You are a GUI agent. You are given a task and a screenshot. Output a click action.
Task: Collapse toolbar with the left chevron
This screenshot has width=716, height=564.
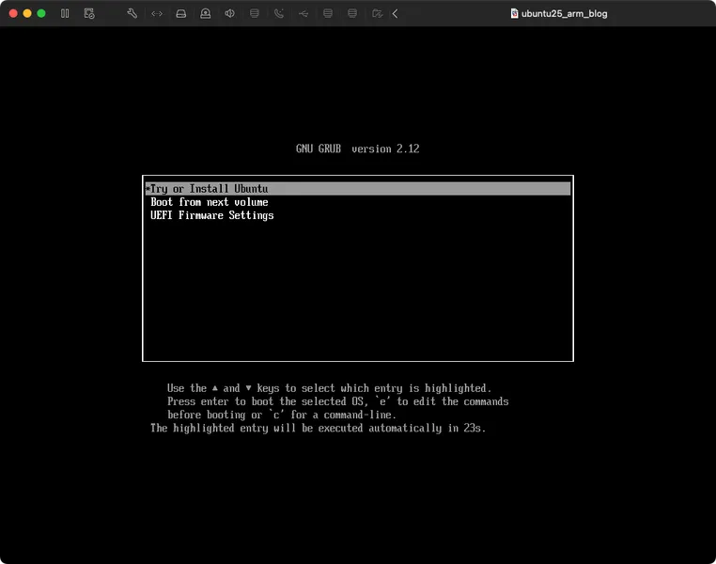[395, 14]
